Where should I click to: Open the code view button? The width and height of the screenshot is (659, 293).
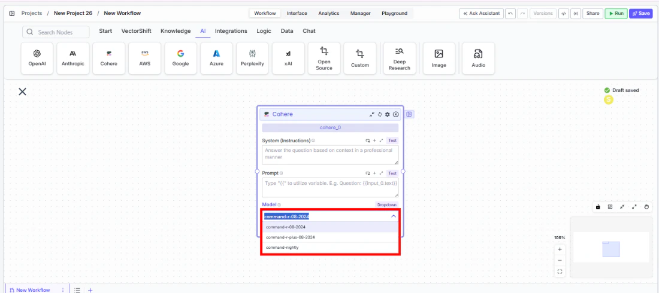click(564, 13)
